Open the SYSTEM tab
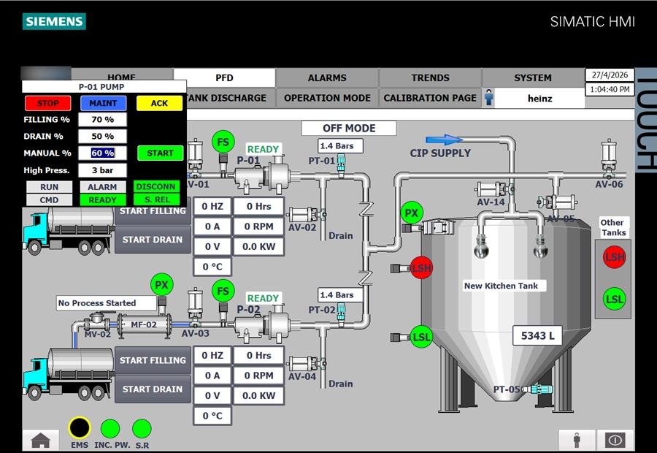Screen dimensions: 657x453 point(533,77)
